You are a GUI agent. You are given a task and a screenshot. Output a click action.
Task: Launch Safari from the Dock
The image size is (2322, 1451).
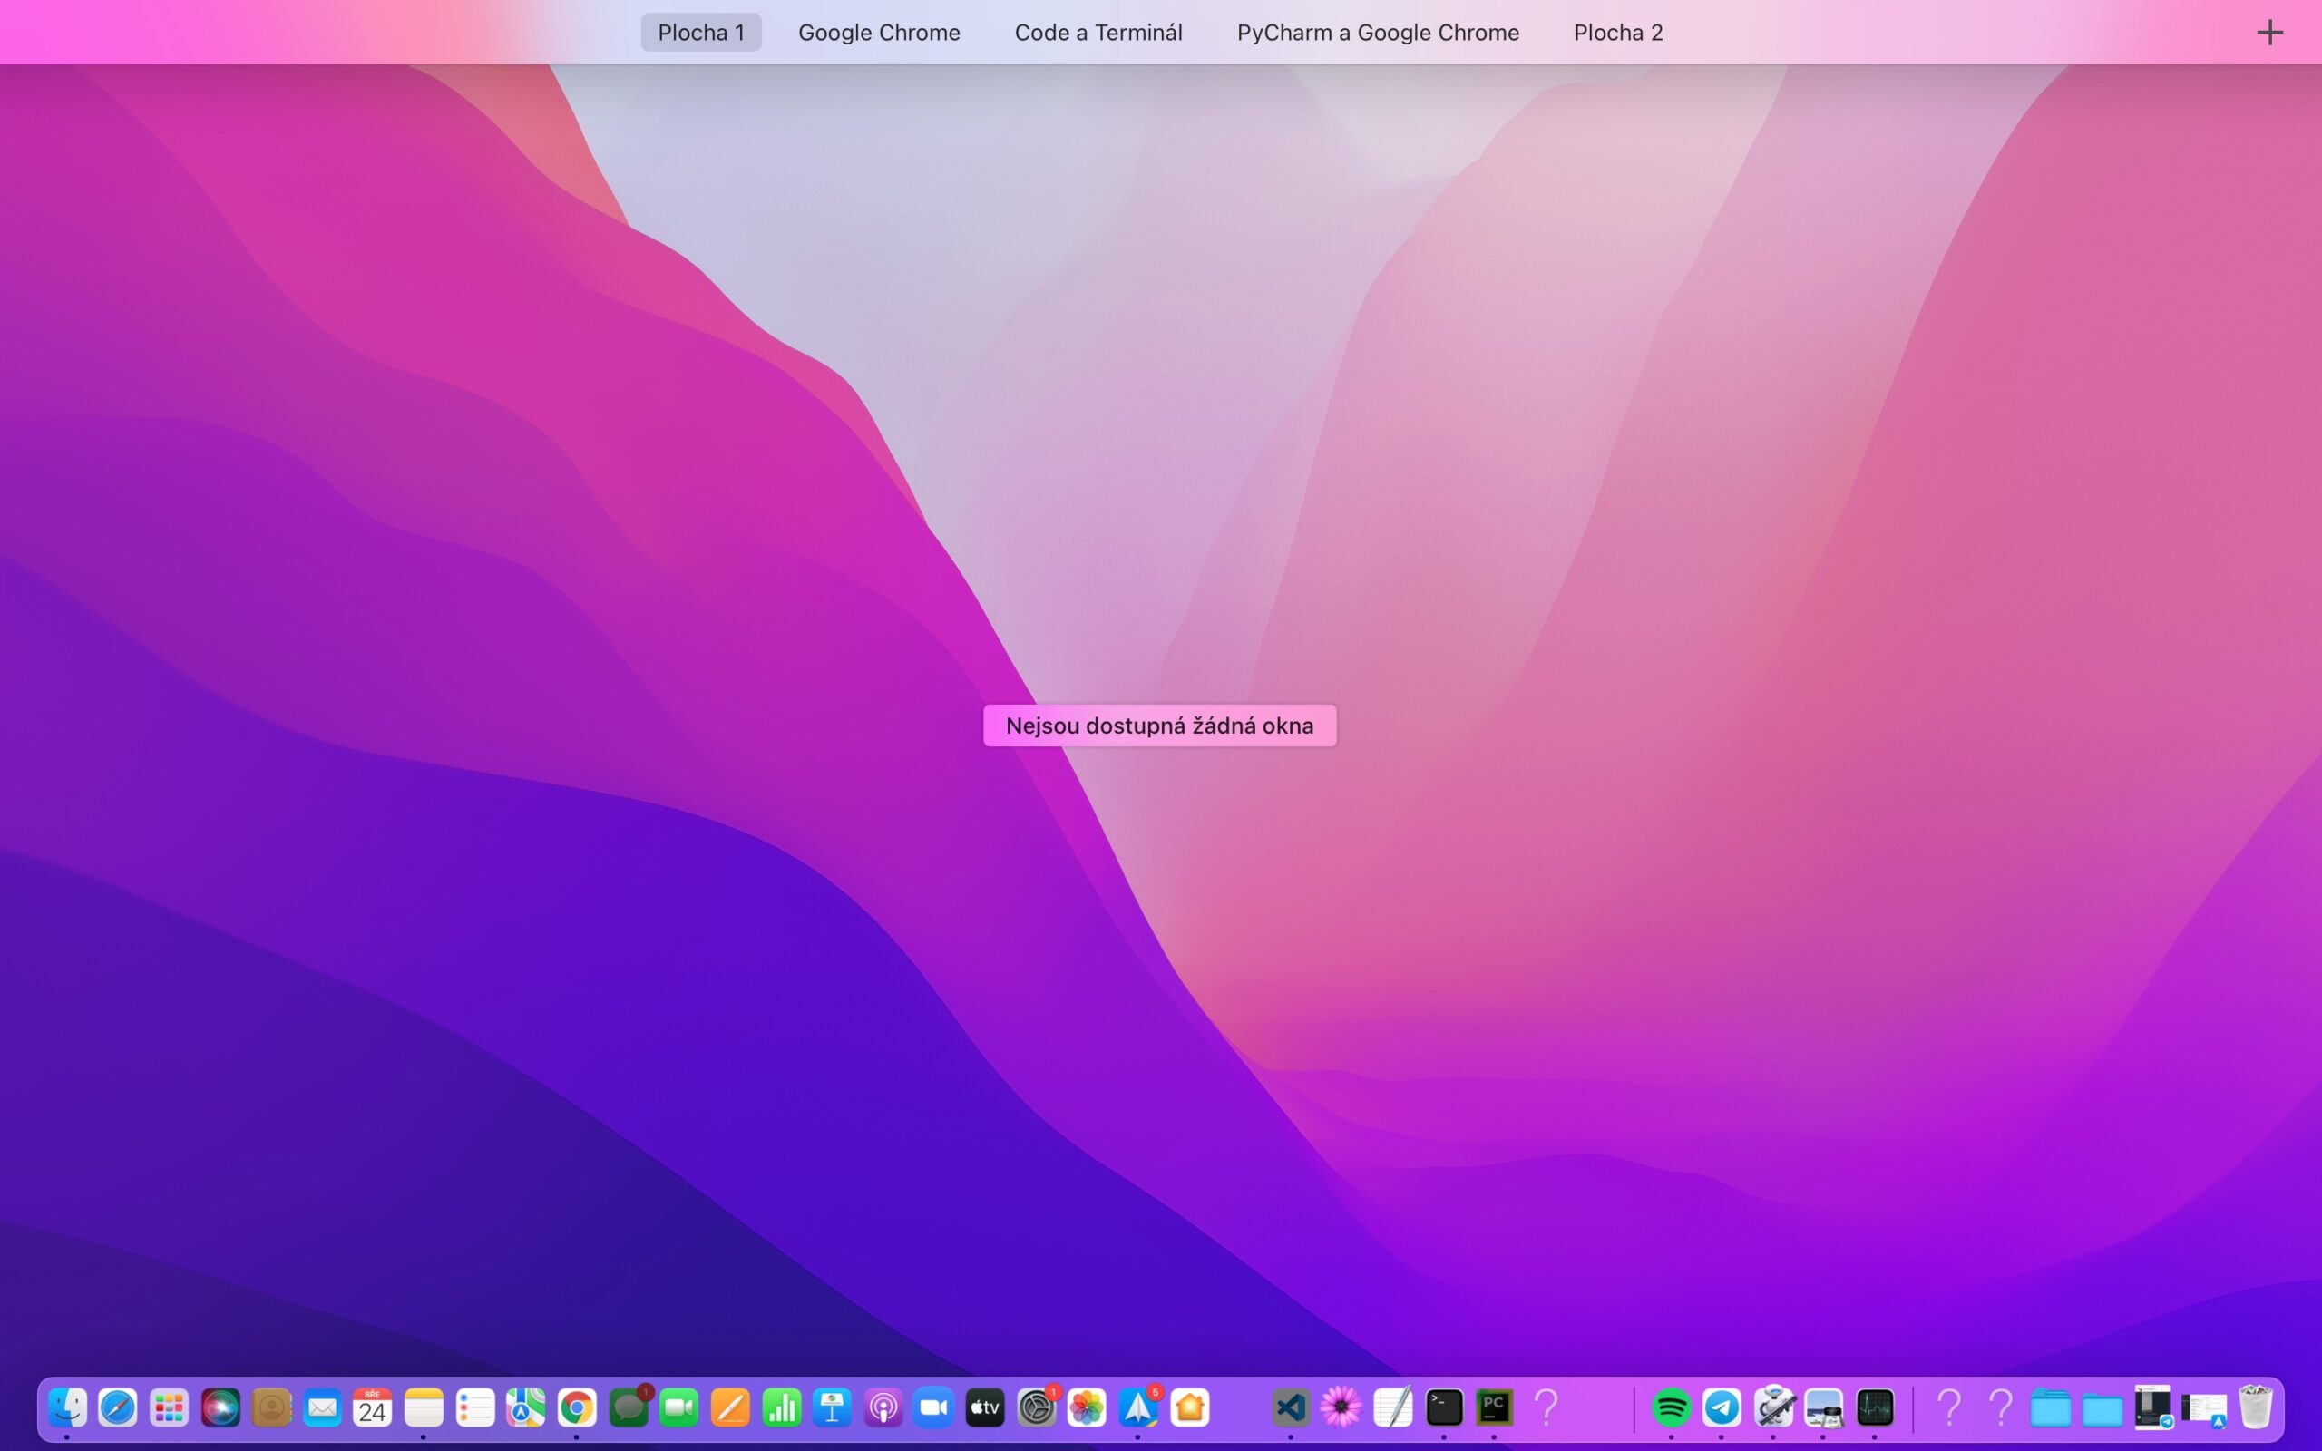(118, 1407)
